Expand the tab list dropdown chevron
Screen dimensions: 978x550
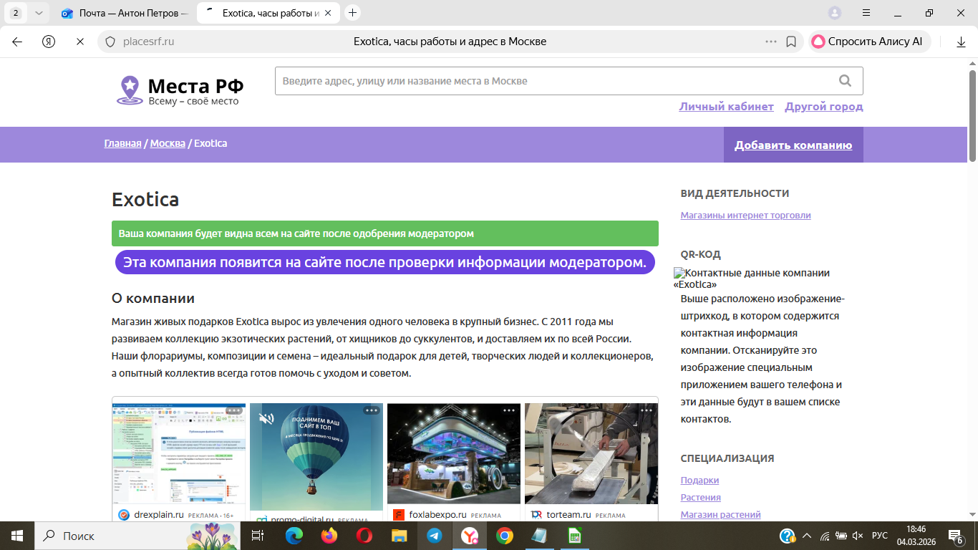coord(39,12)
